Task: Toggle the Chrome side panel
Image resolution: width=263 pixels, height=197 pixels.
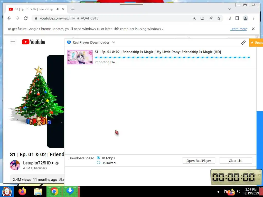Action: click(237, 18)
